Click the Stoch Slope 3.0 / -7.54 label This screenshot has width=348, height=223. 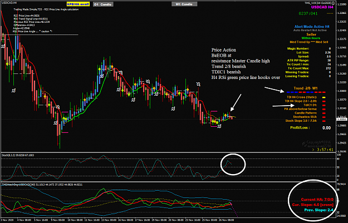(x=301, y=121)
